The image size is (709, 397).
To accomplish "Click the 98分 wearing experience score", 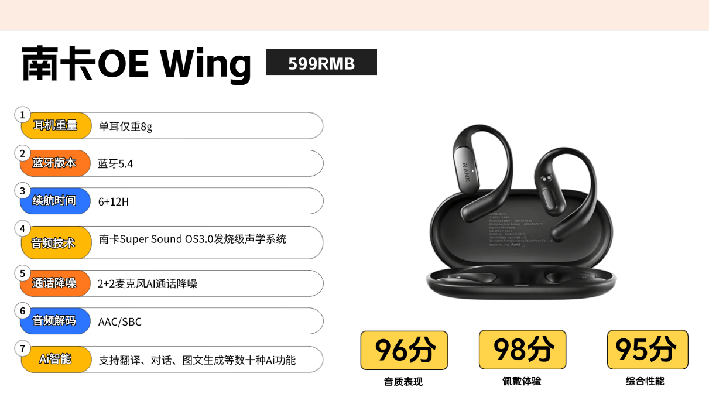I will 523,350.
